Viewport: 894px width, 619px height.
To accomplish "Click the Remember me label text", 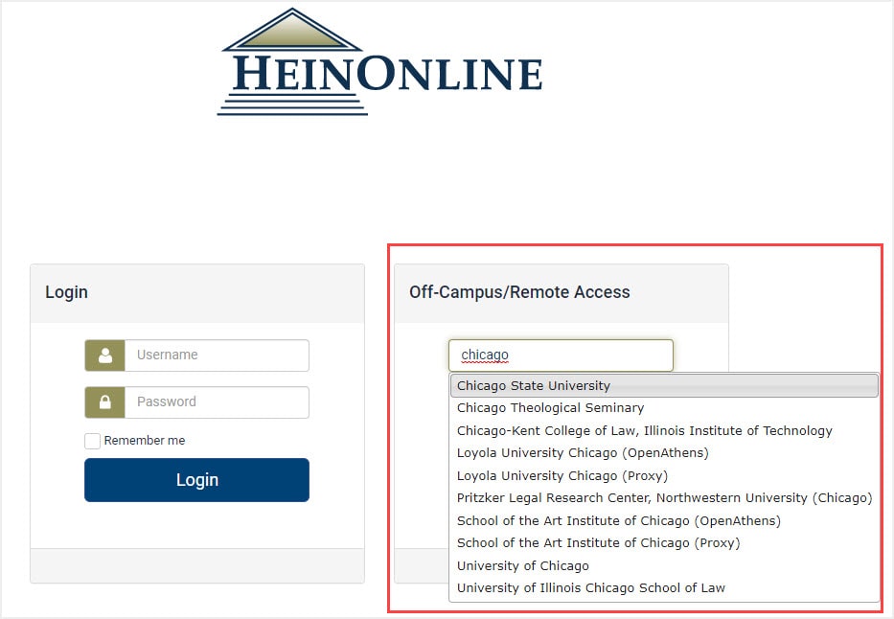I will (145, 441).
